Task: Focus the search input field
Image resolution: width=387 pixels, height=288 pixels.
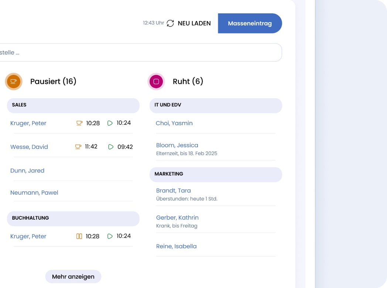Action: coord(140,52)
